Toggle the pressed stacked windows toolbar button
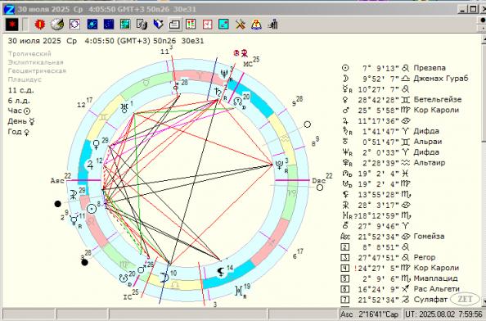This screenshot has width=486, height=321. click(x=174, y=25)
